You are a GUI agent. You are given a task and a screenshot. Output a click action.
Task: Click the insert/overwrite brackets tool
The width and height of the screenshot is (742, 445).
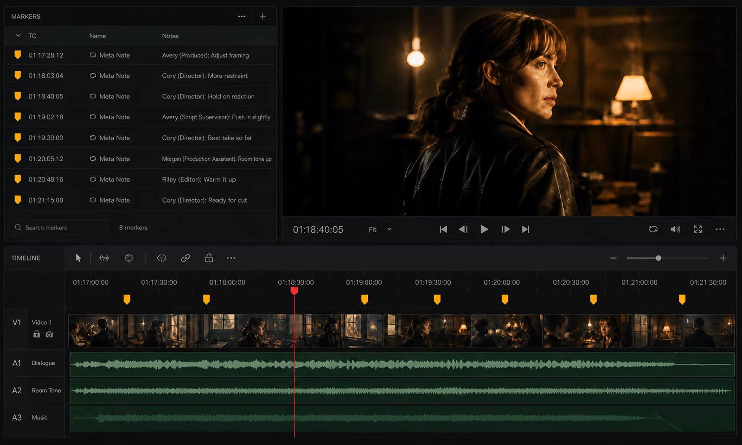161,258
